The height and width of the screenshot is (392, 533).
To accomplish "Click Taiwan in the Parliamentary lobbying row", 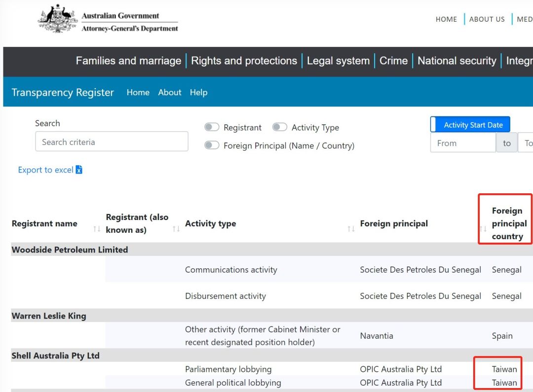I will pyautogui.click(x=504, y=369).
